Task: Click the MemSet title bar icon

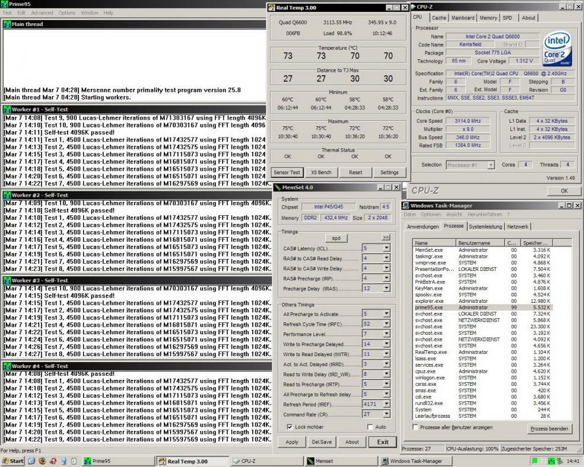Action: click(278, 187)
